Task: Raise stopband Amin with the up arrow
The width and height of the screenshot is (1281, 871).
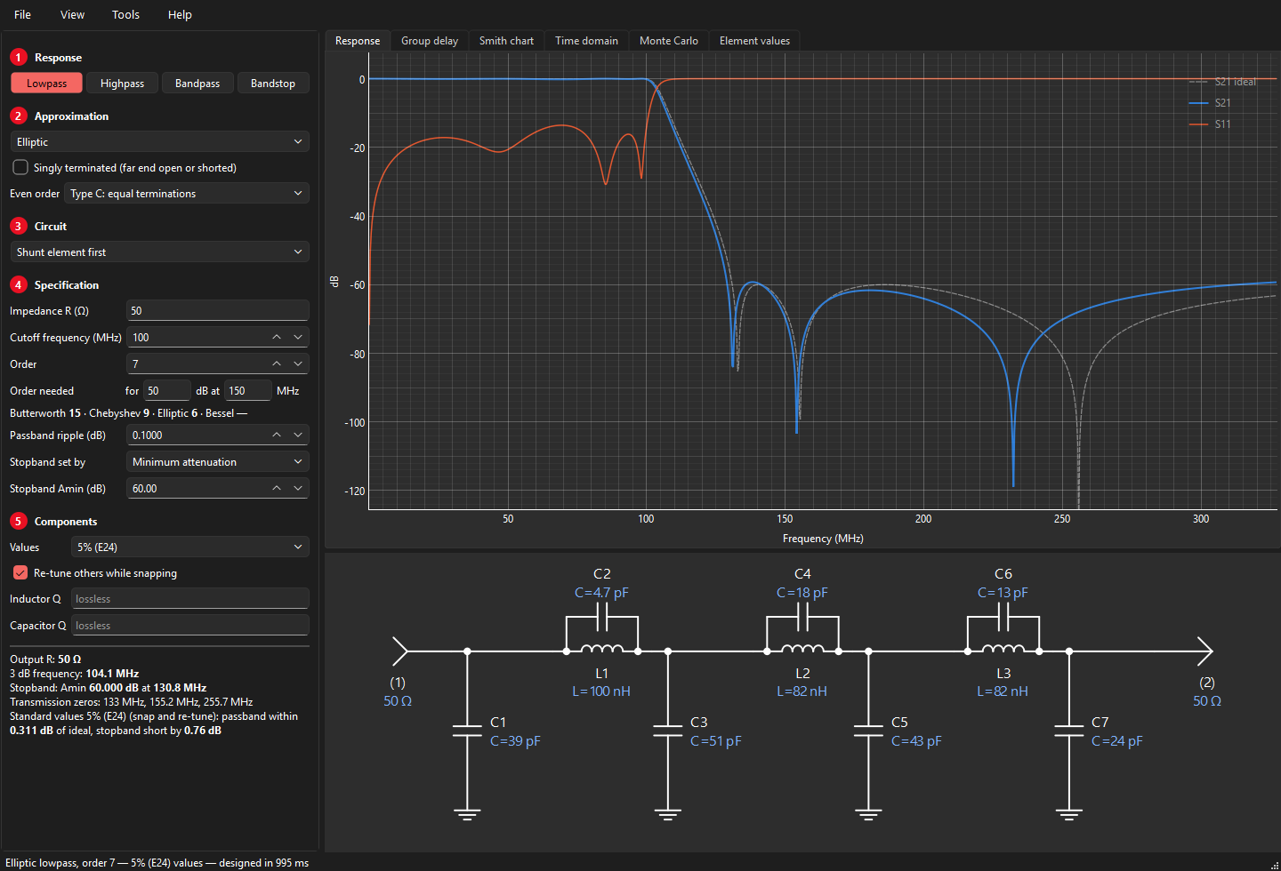Action: coord(277,489)
